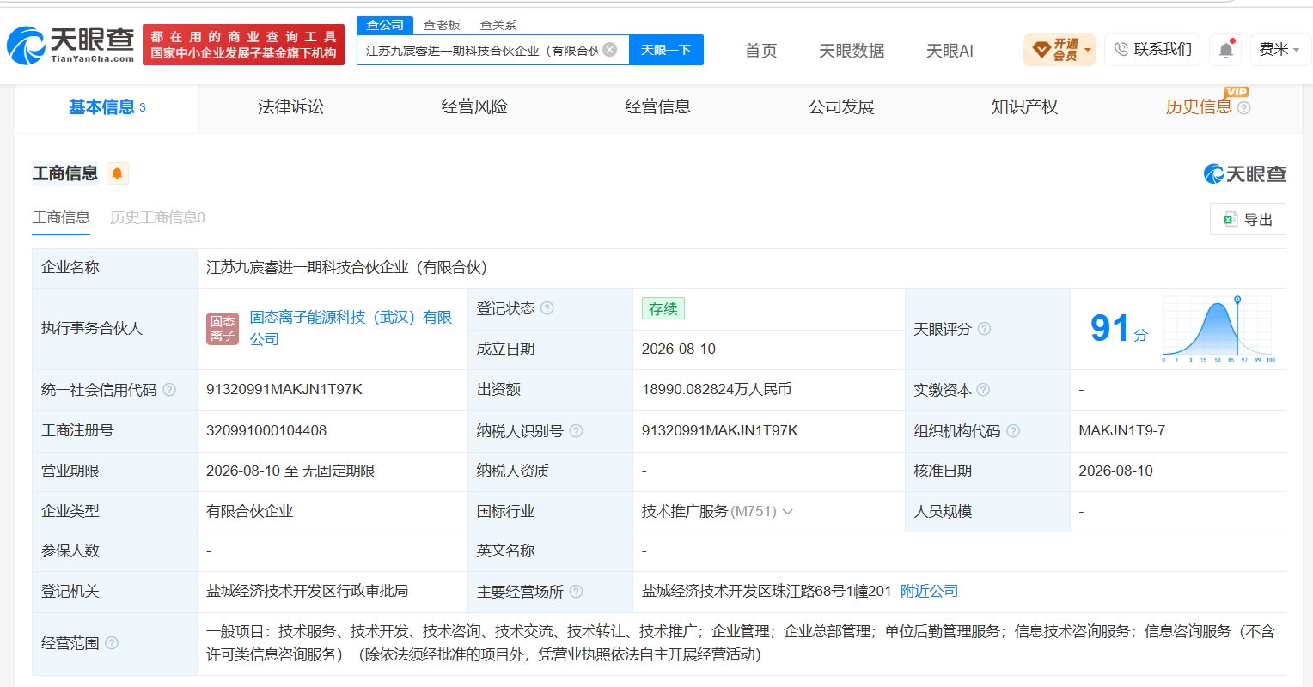
Task: Go to 首页 in top navigation
Action: pyautogui.click(x=760, y=51)
